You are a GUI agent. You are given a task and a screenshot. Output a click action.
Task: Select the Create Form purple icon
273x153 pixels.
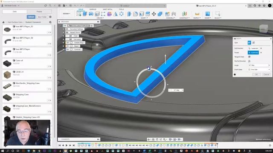pos(109,14)
